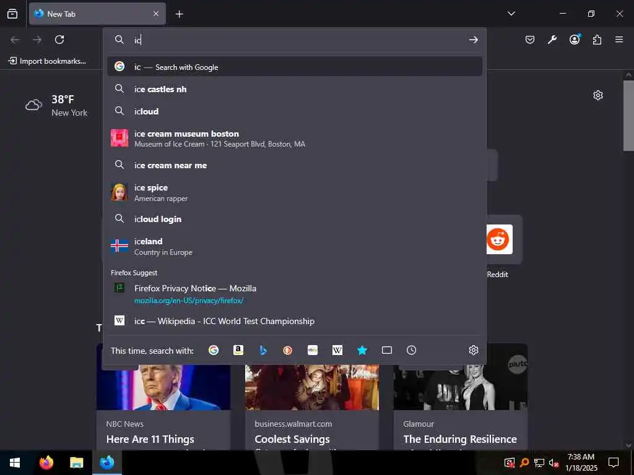Open the Reddit shortcut tile
This screenshot has height=475, width=634.
504,246
